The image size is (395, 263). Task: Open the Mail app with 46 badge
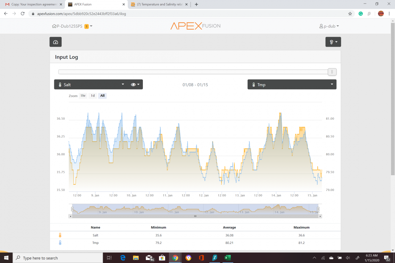(x=149, y=258)
